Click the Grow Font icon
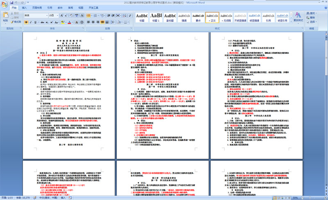 pyautogui.click(x=62, y=16)
